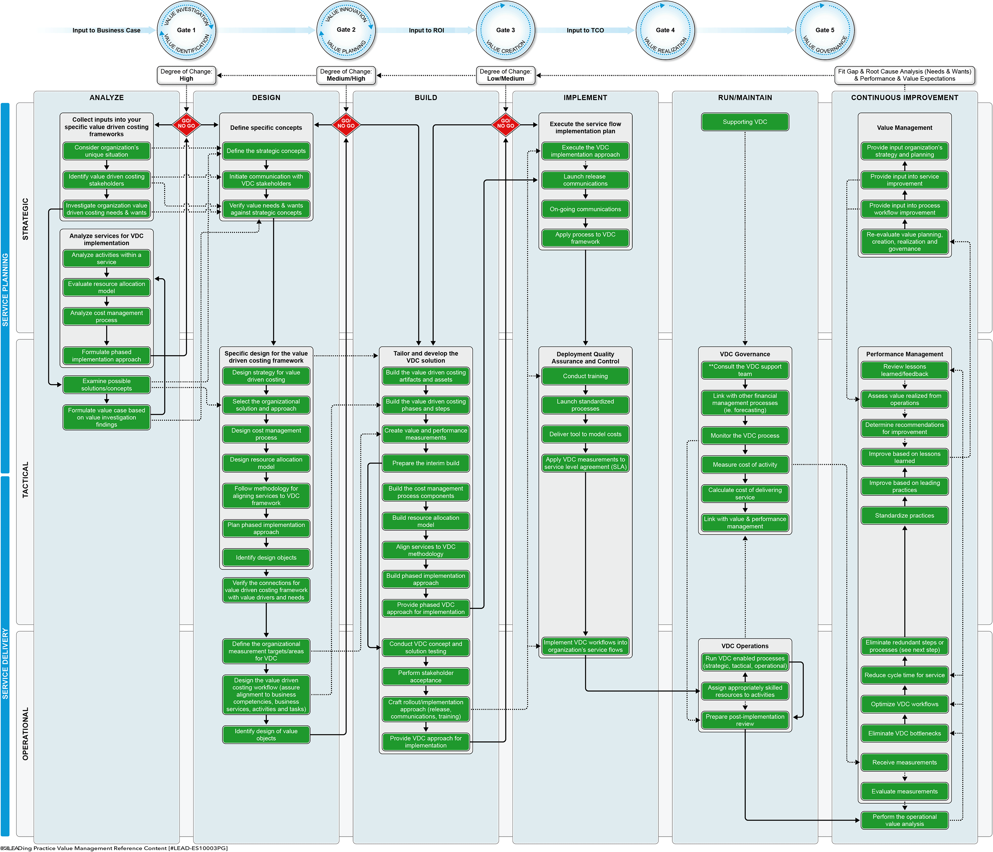This screenshot has height=852, width=993.
Task: Select Design cost management process box
Action: point(266,434)
